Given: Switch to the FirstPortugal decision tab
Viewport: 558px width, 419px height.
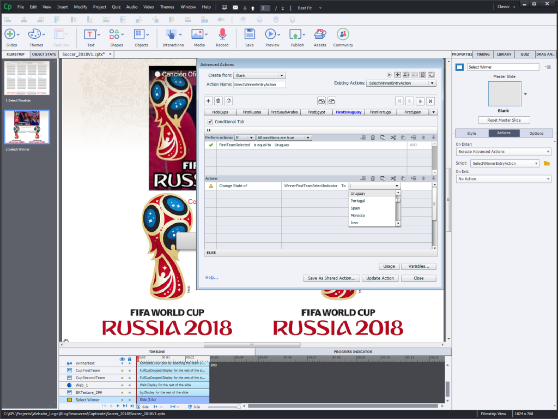Looking at the screenshot, I should 381,112.
